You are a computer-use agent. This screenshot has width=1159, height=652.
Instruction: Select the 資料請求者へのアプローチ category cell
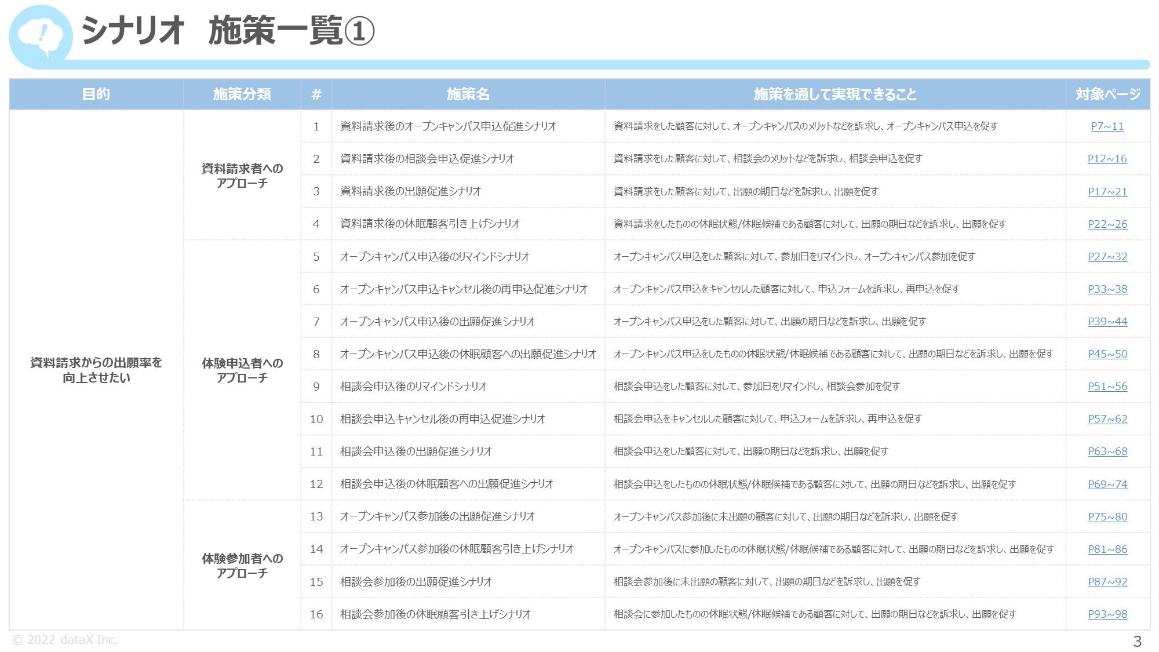(242, 175)
